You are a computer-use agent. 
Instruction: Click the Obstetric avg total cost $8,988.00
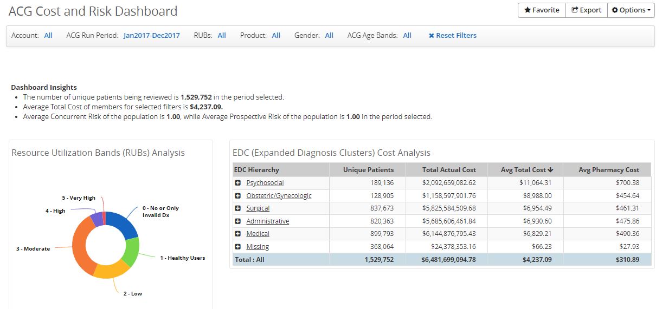pyautogui.click(x=537, y=196)
